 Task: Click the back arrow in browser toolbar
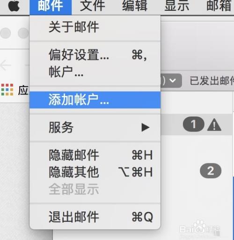pos(6,65)
